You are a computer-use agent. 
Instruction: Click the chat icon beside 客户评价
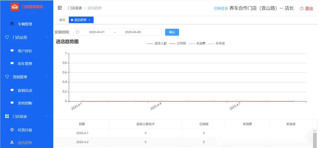click(12, 51)
